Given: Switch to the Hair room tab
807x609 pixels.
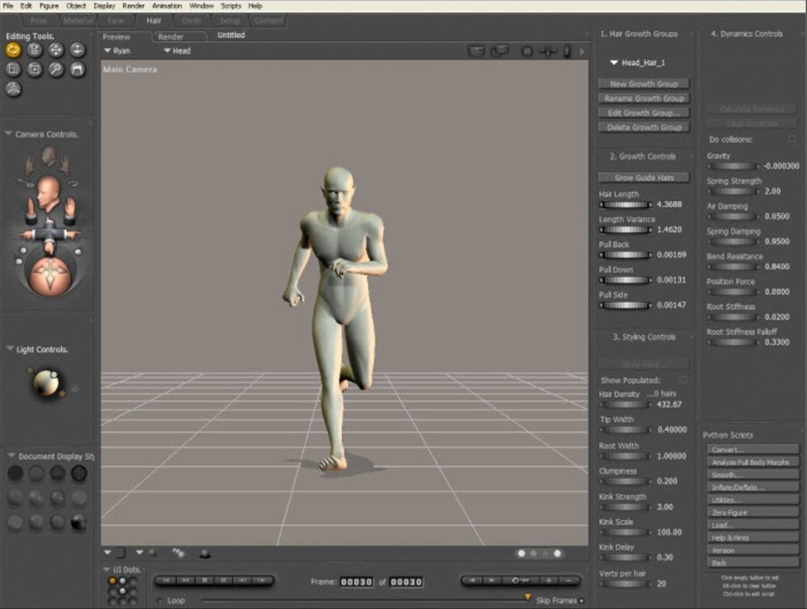Looking at the screenshot, I should coord(153,21).
